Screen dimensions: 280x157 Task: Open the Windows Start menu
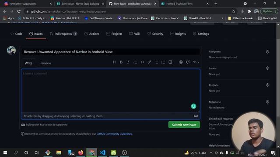pyautogui.click(x=5, y=153)
